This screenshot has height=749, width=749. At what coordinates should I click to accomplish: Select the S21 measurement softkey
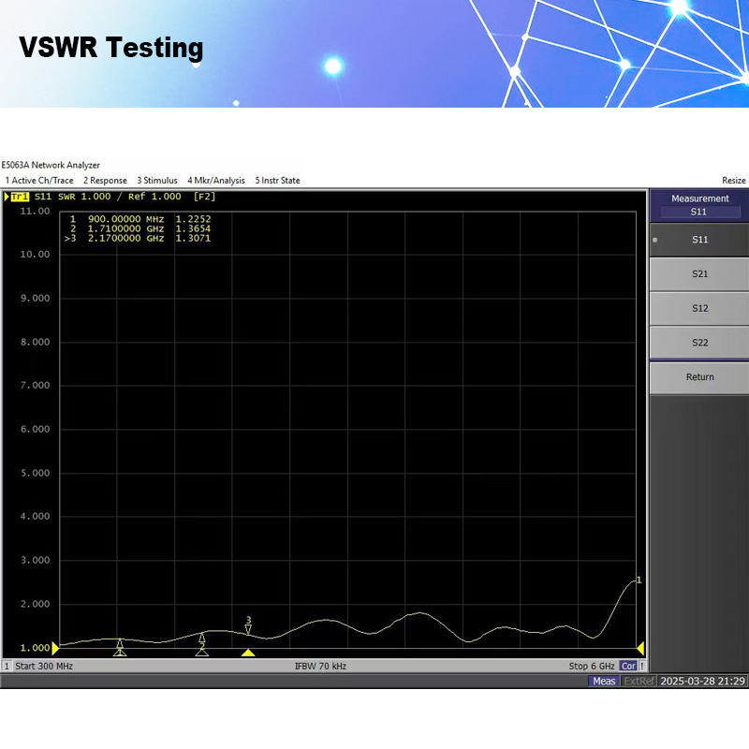coord(699,273)
